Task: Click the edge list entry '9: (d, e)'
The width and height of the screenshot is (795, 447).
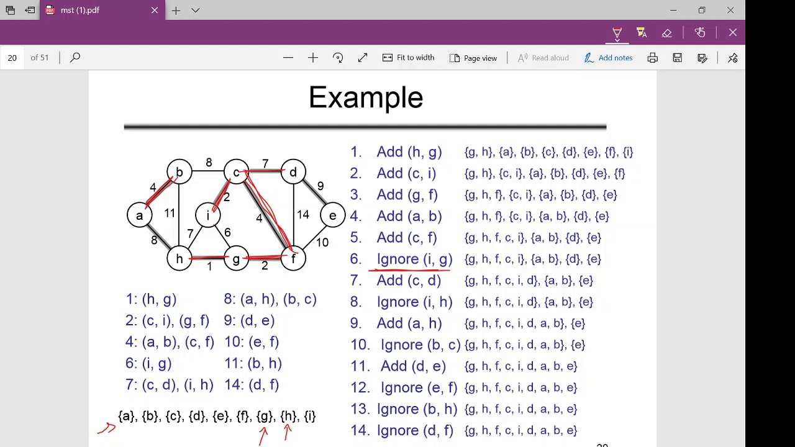Action: (x=249, y=321)
